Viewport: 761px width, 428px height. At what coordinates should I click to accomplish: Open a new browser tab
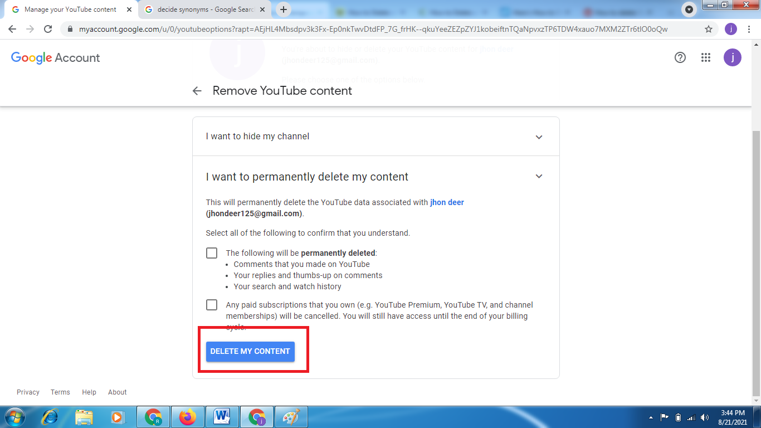pos(284,9)
